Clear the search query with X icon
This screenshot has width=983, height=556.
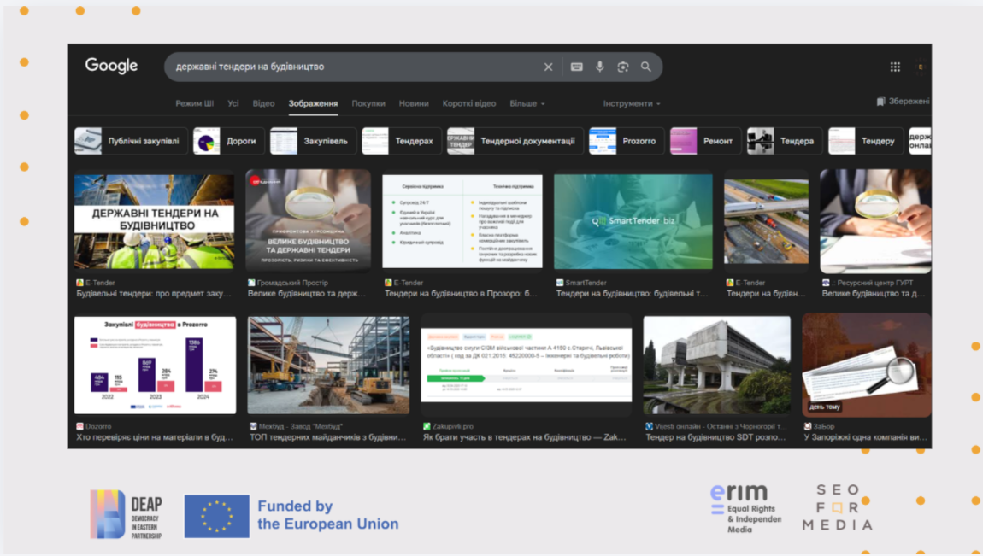point(548,67)
